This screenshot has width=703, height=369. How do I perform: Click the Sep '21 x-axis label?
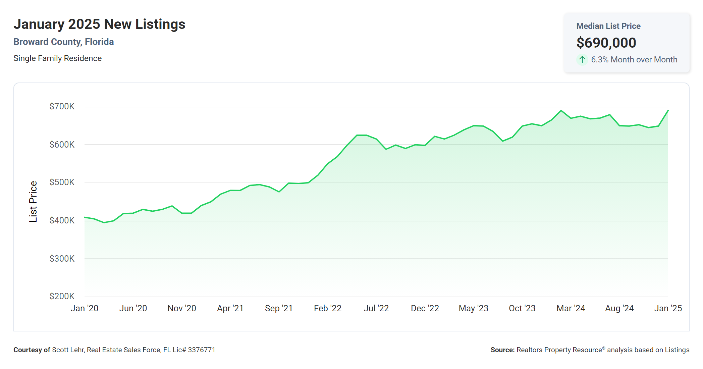point(279,308)
